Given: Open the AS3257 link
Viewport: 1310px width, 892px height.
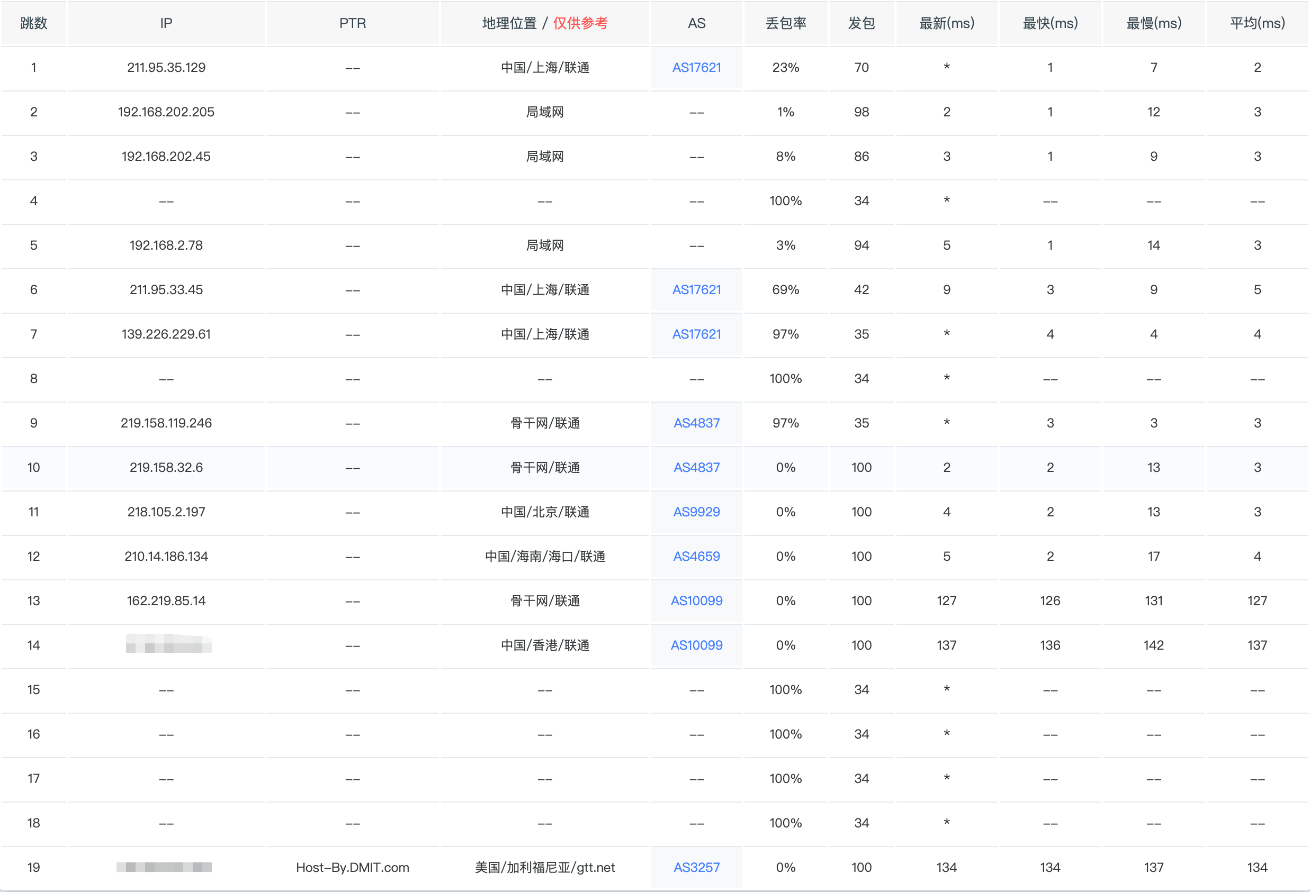Looking at the screenshot, I should [696, 867].
